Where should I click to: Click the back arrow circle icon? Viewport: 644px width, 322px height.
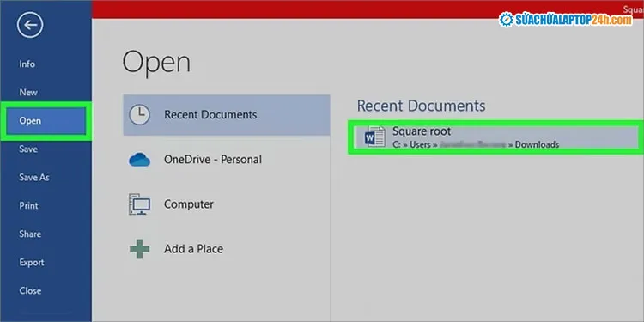[30, 25]
